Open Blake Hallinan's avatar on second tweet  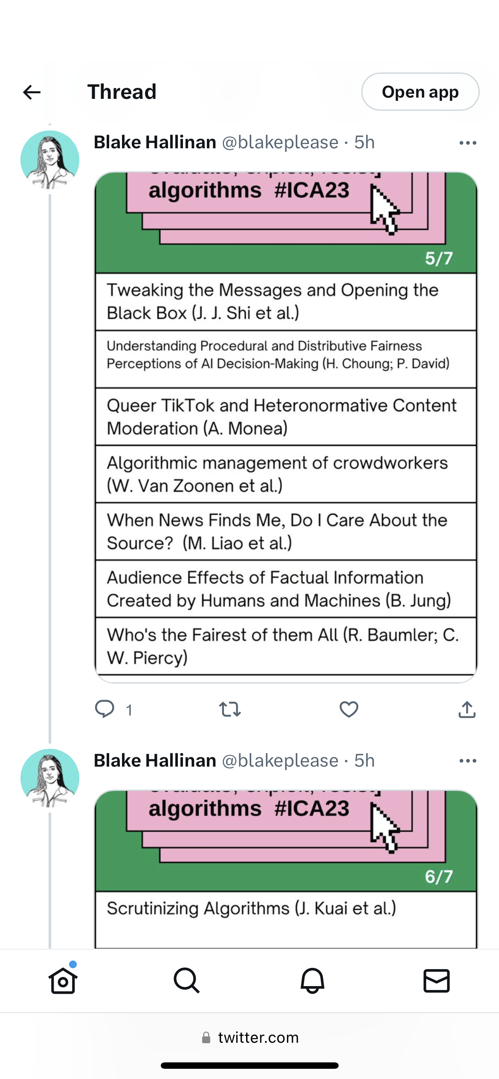click(50, 778)
